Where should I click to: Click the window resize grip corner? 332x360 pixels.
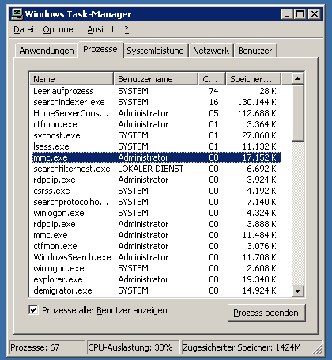(x=318, y=350)
